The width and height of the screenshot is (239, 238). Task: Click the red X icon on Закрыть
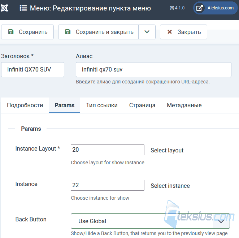(x=169, y=32)
